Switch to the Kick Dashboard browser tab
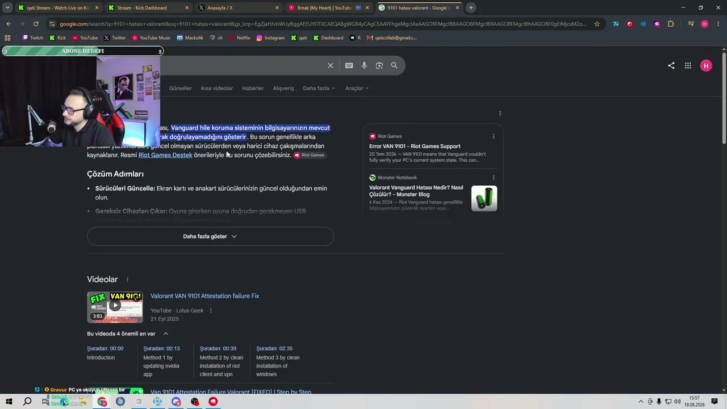Image resolution: width=727 pixels, height=409 pixels. 149,8
